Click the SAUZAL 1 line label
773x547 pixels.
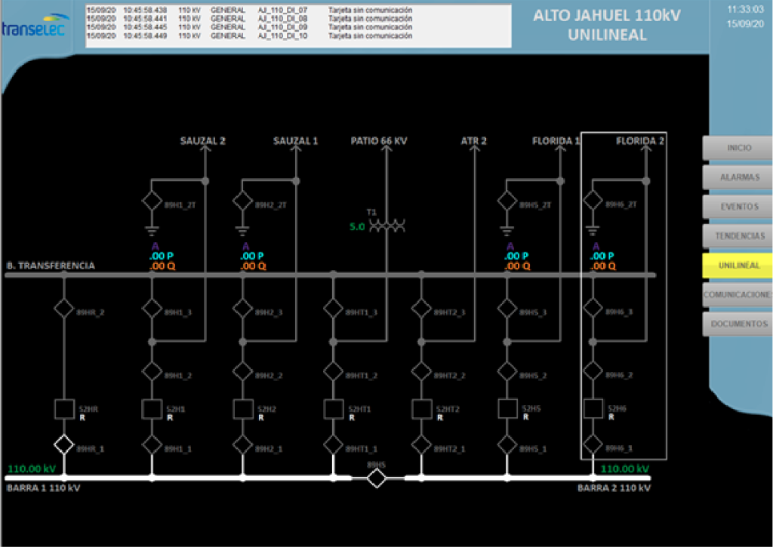[295, 140]
